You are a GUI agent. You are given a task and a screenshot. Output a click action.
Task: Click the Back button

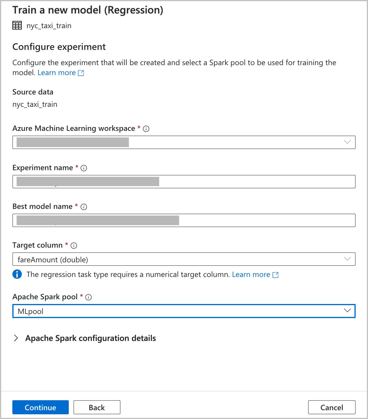point(97,407)
